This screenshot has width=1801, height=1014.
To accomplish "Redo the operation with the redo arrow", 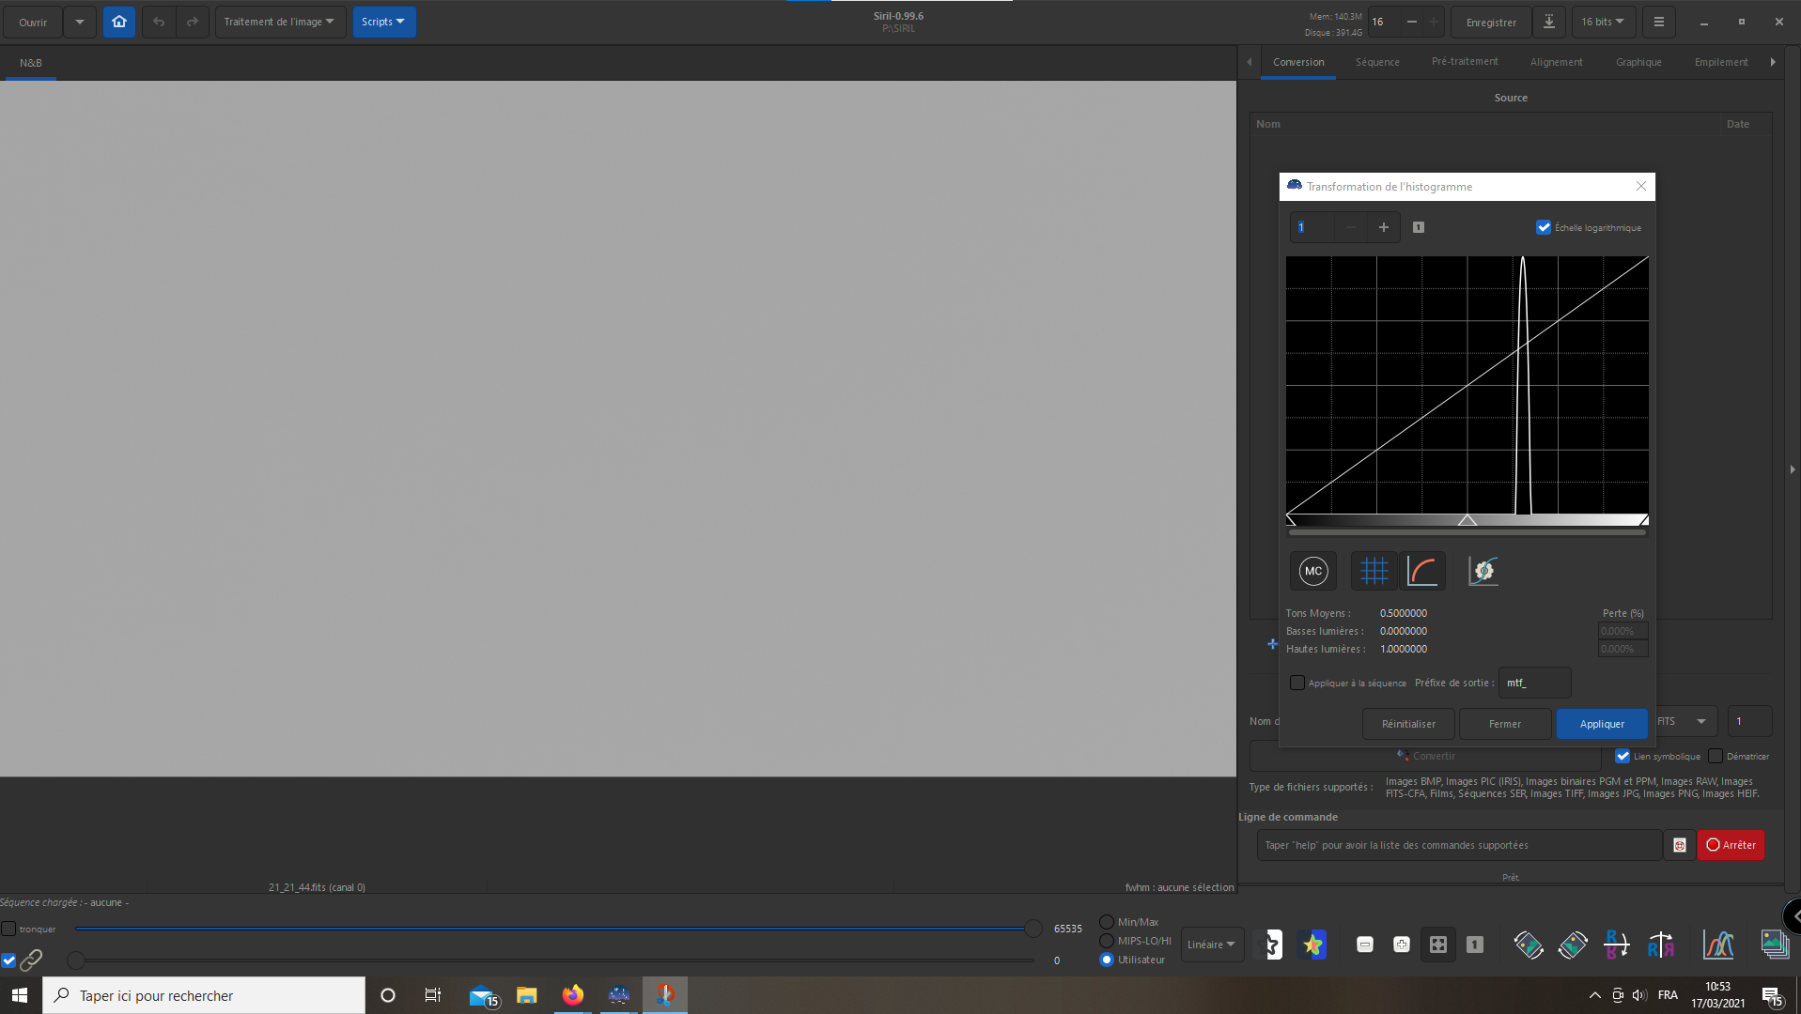I will pos(193,22).
